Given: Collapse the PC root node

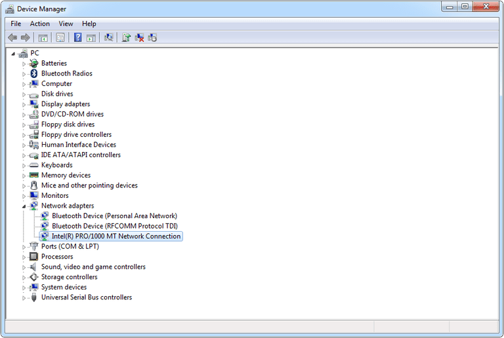Looking at the screenshot, I should [x=13, y=54].
